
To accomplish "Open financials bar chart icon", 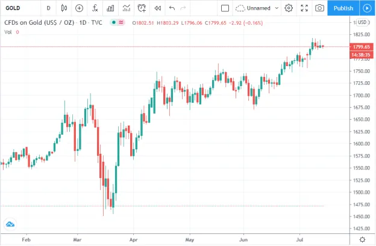I will coord(110,8).
